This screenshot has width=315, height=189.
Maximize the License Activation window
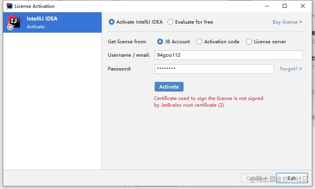pos(285,6)
